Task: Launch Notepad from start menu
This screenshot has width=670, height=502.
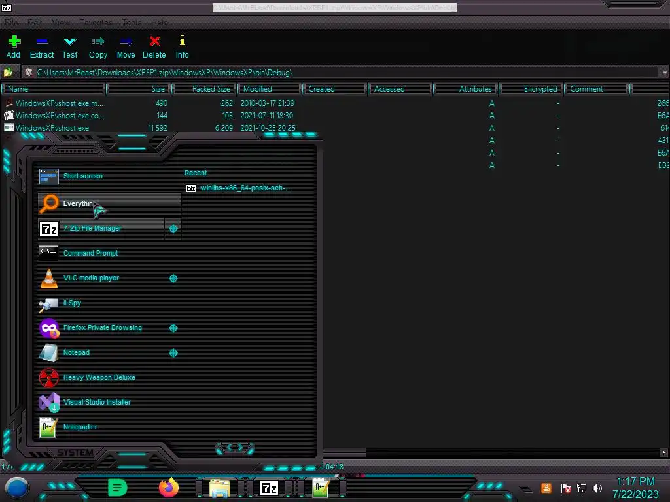Action: [x=101, y=352]
